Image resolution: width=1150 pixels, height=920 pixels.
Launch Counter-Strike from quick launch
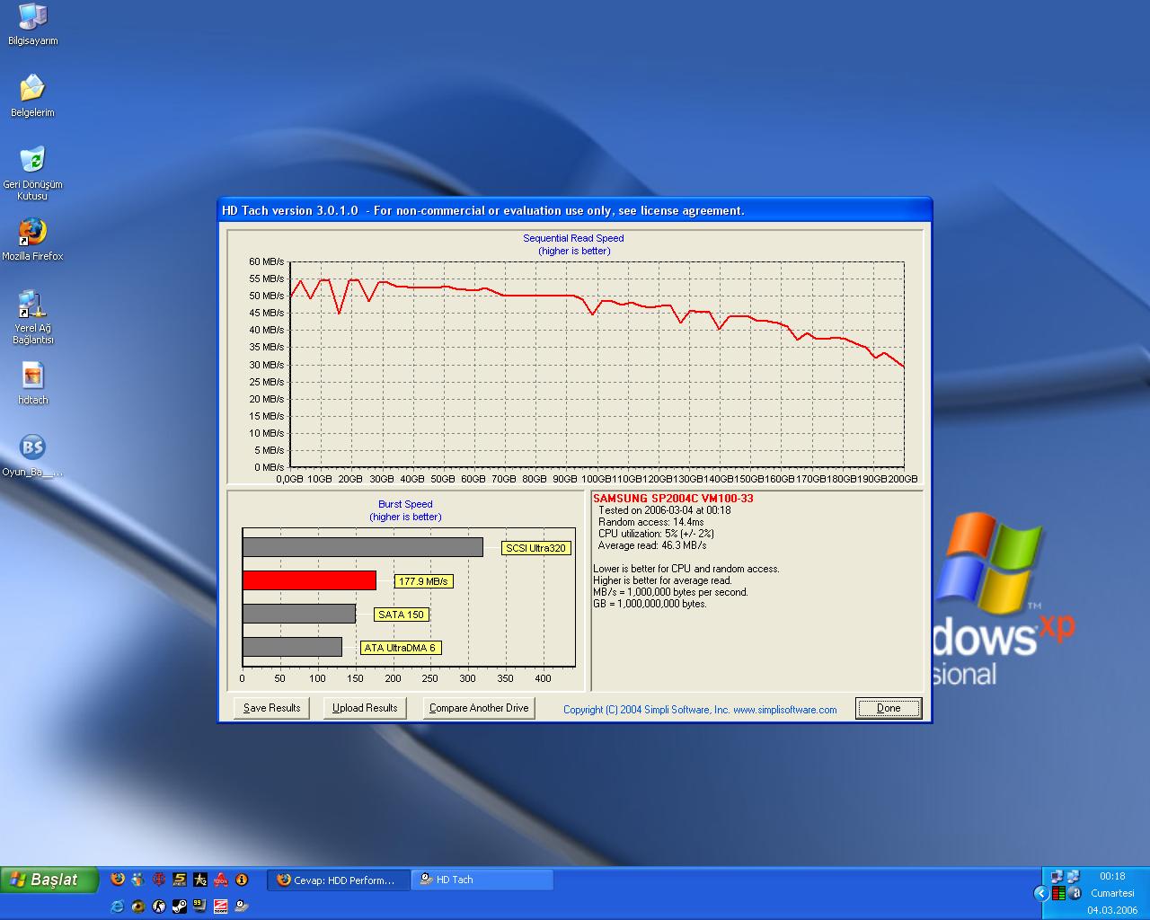point(159,906)
